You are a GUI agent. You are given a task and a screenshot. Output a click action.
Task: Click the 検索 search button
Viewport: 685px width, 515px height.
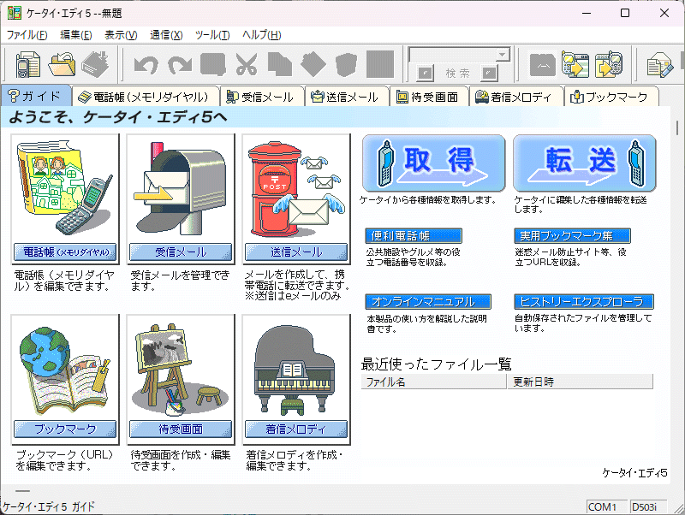pos(456,74)
